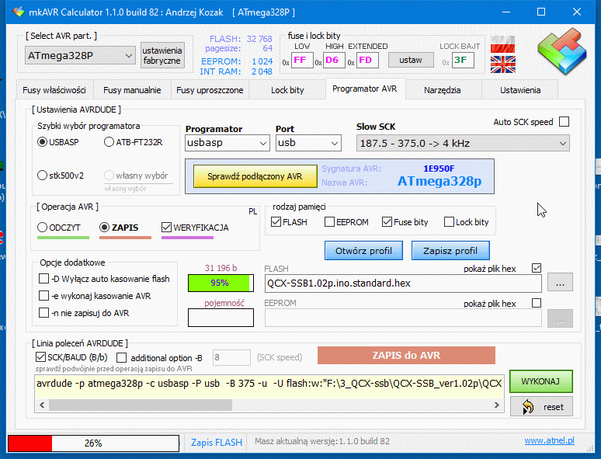Click the 95% flash capacity bar
The width and height of the screenshot is (601, 459).
click(221, 283)
